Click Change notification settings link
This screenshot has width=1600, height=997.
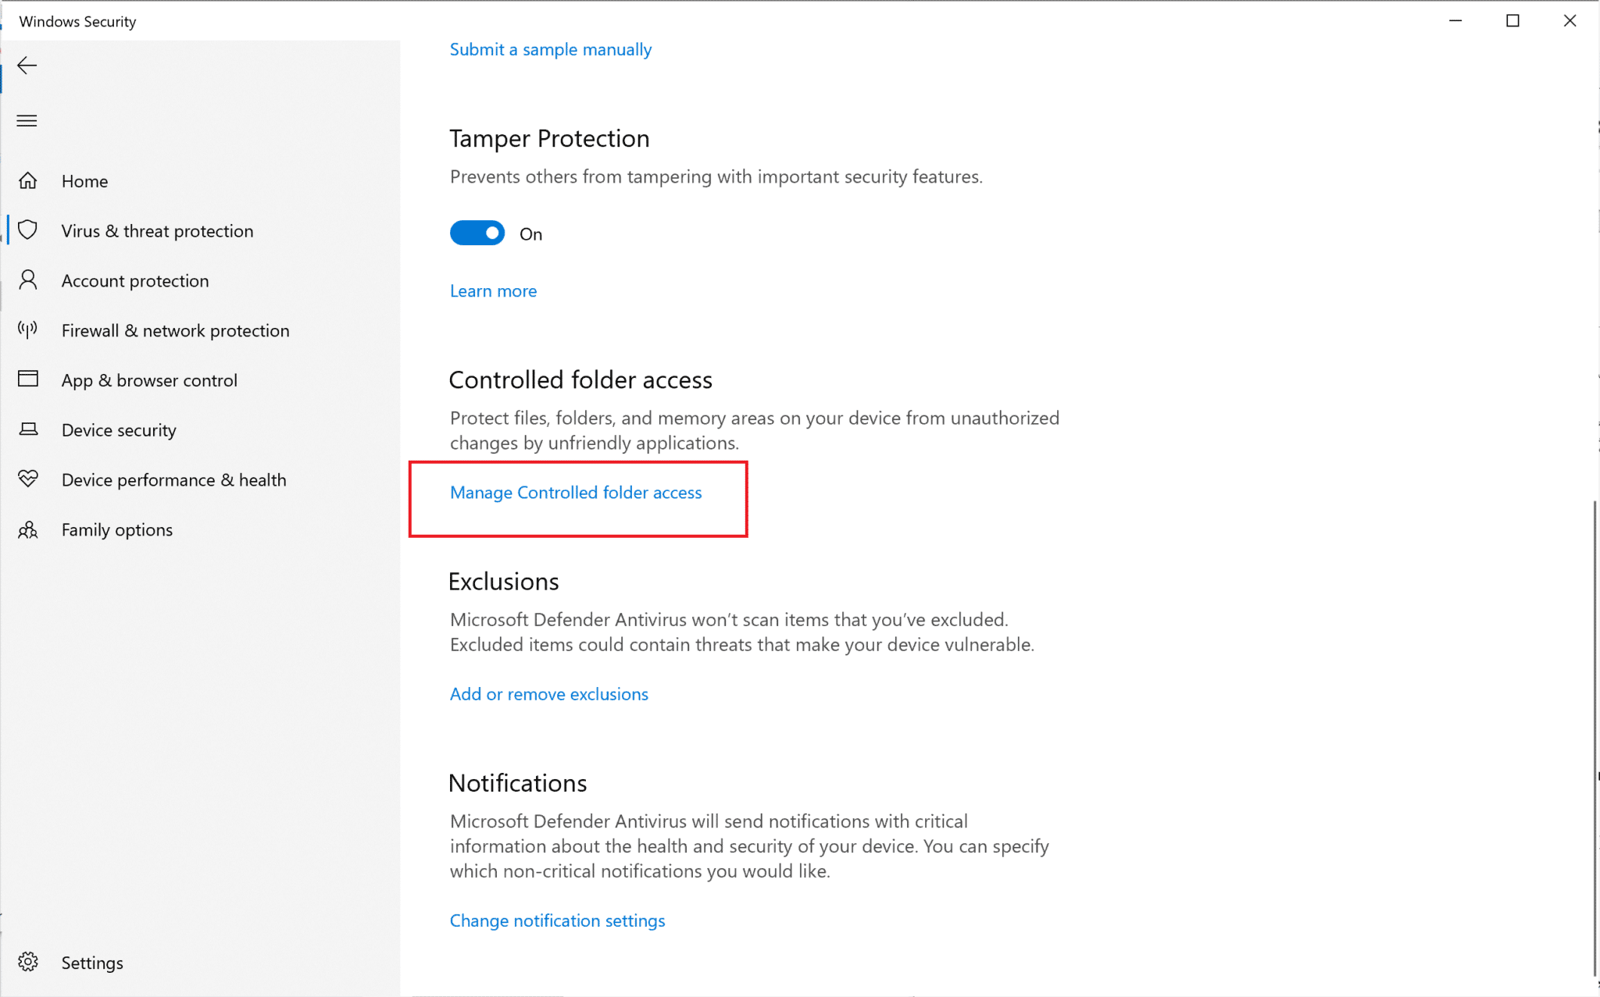[x=556, y=920]
